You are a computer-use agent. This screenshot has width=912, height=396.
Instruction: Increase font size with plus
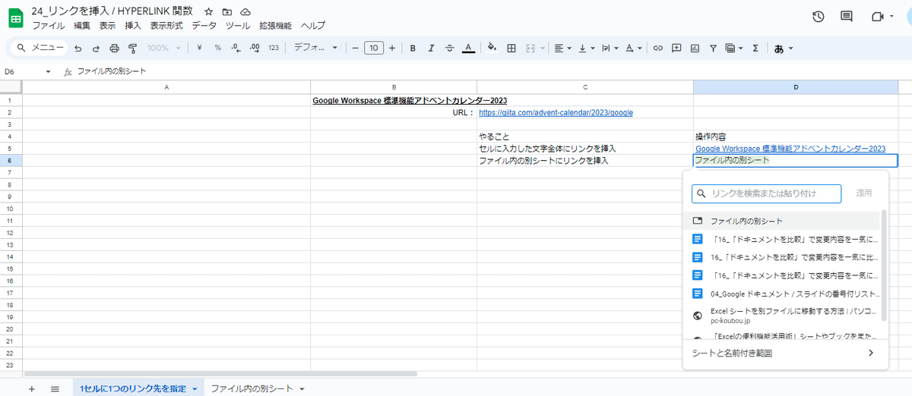pyautogui.click(x=392, y=48)
